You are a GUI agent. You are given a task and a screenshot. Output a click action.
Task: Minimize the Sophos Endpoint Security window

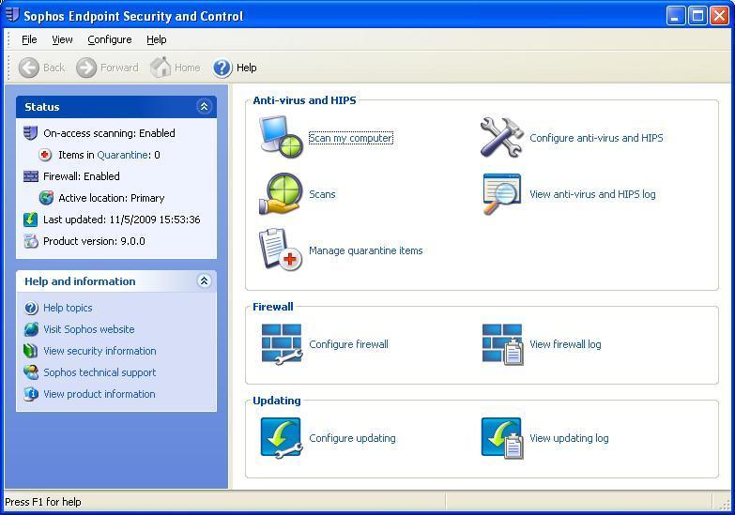point(676,16)
